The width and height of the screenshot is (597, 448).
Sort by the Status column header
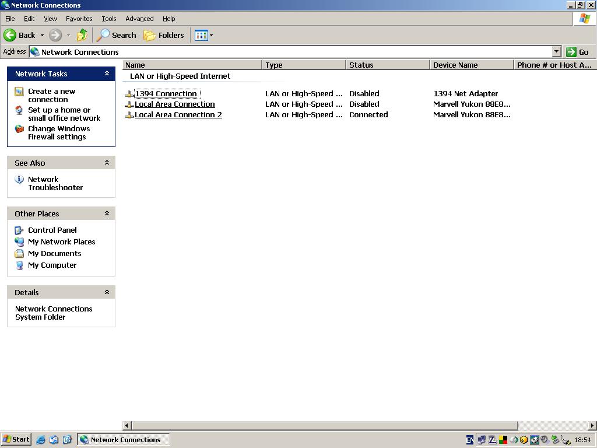pos(388,65)
